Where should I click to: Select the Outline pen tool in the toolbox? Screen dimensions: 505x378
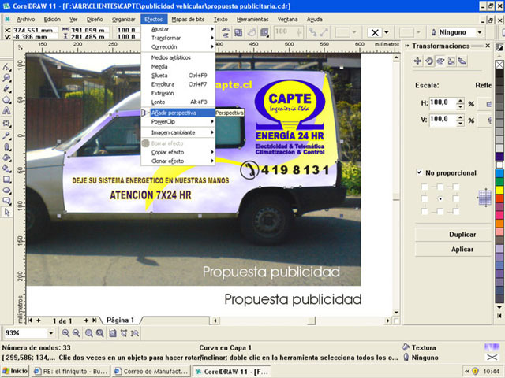6,146
